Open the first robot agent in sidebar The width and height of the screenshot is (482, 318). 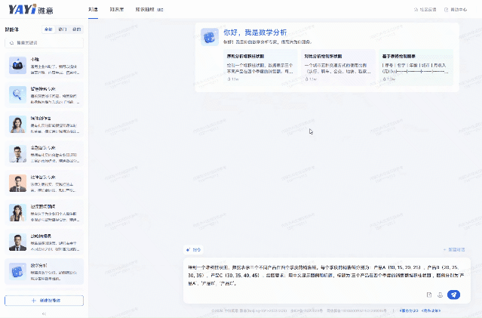[x=17, y=66]
